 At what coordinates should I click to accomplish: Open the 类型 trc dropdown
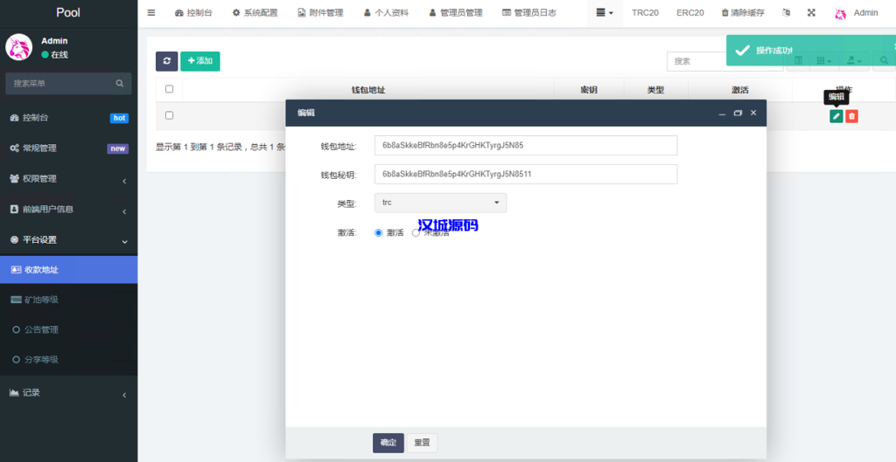pos(441,203)
